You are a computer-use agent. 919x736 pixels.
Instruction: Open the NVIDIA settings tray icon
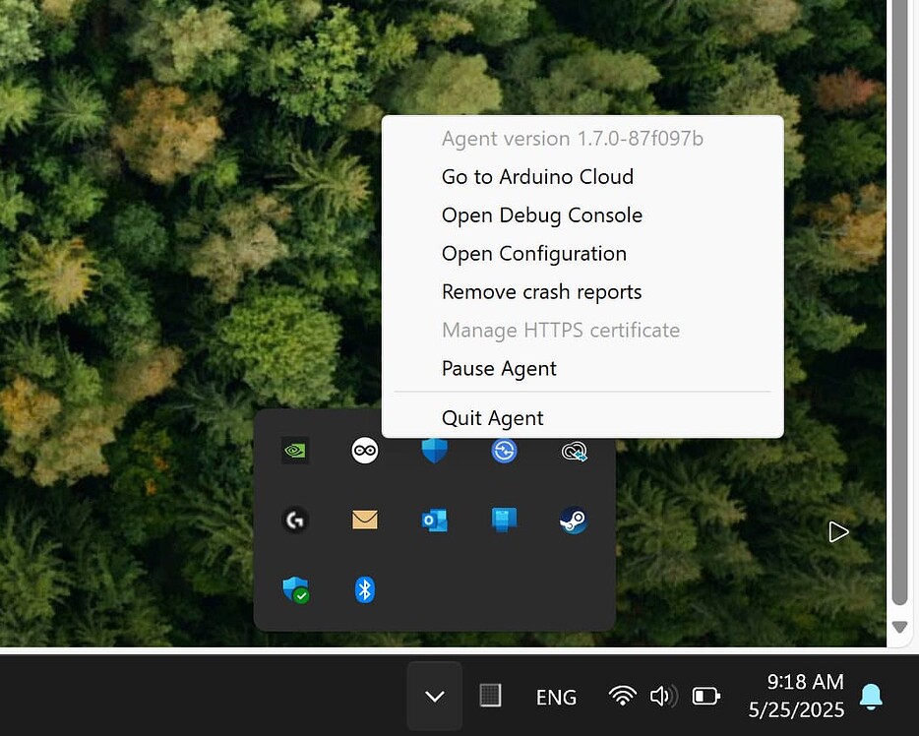coord(294,450)
